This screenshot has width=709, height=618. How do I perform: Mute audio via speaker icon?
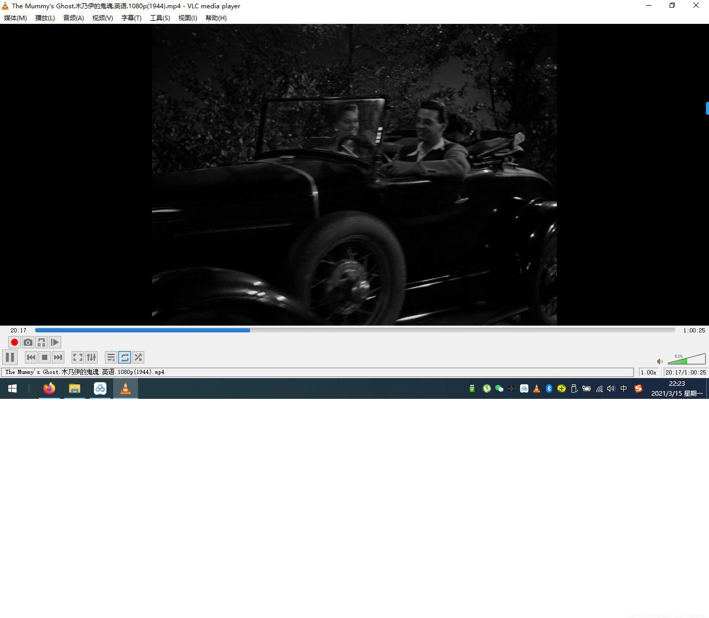[x=660, y=361]
